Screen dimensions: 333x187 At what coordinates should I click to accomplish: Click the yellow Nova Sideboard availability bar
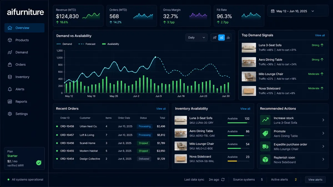point(238,161)
